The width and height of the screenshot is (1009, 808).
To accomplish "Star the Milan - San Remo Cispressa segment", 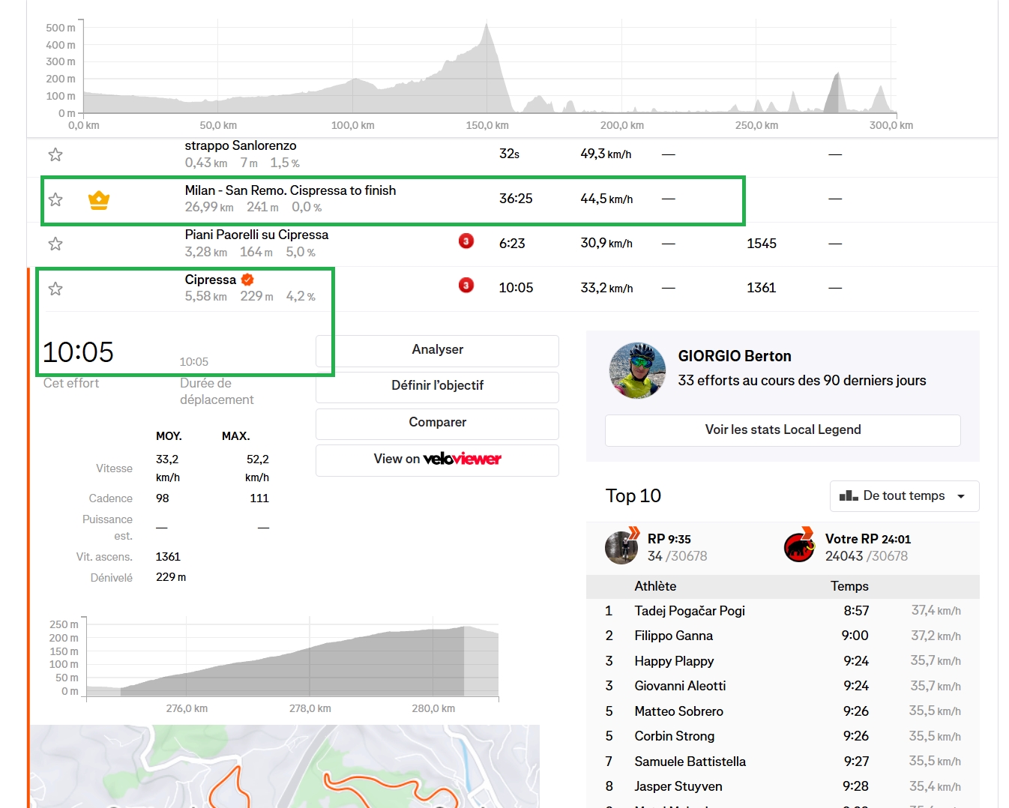I will [55, 199].
